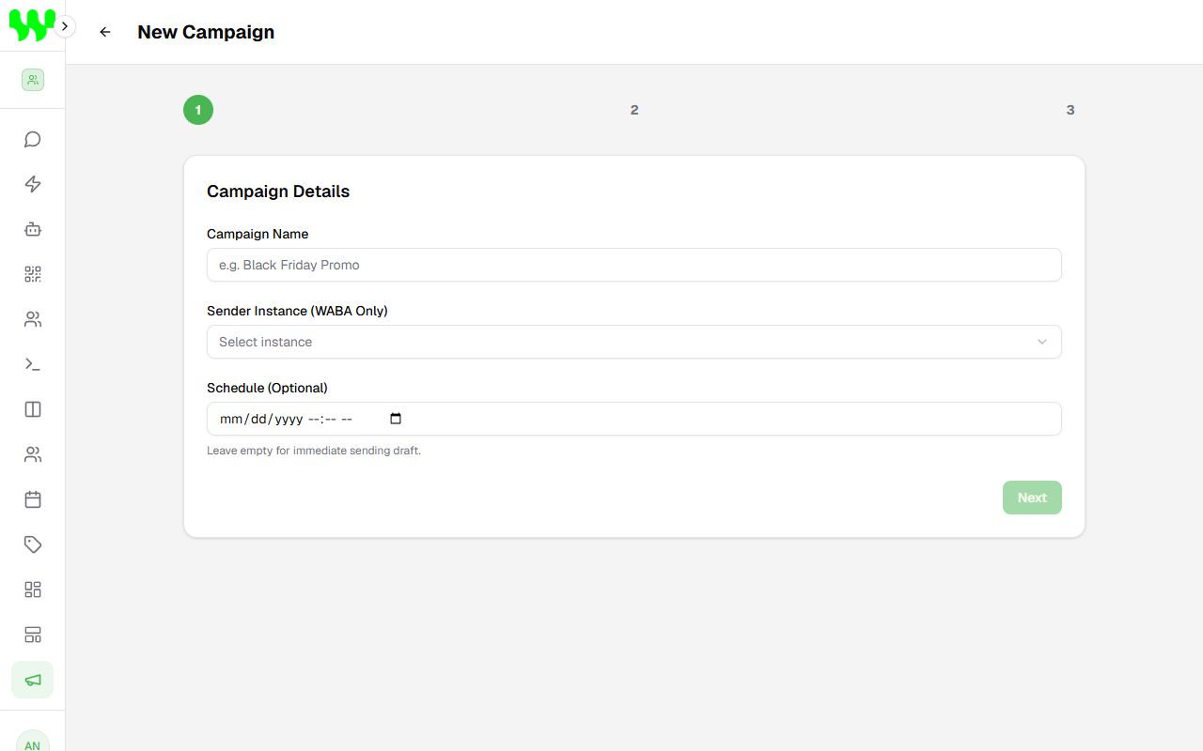Click the Campaign Name input field

point(634,265)
